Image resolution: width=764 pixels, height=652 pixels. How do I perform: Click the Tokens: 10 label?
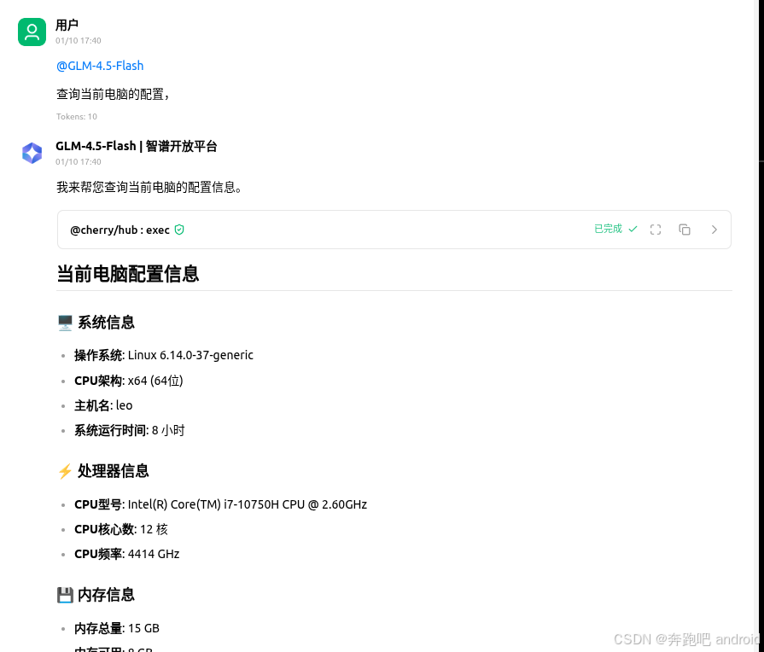click(x=77, y=116)
